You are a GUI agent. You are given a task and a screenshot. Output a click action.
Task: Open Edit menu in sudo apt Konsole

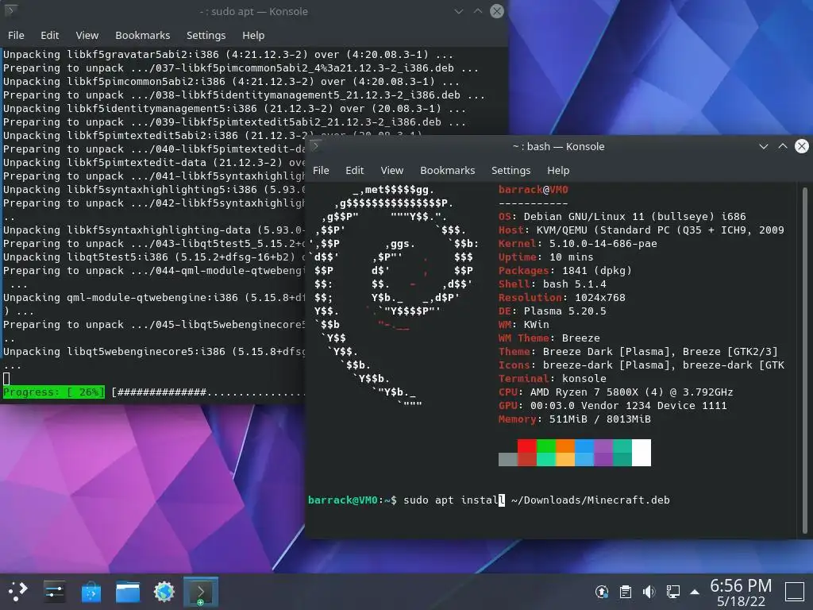click(50, 35)
